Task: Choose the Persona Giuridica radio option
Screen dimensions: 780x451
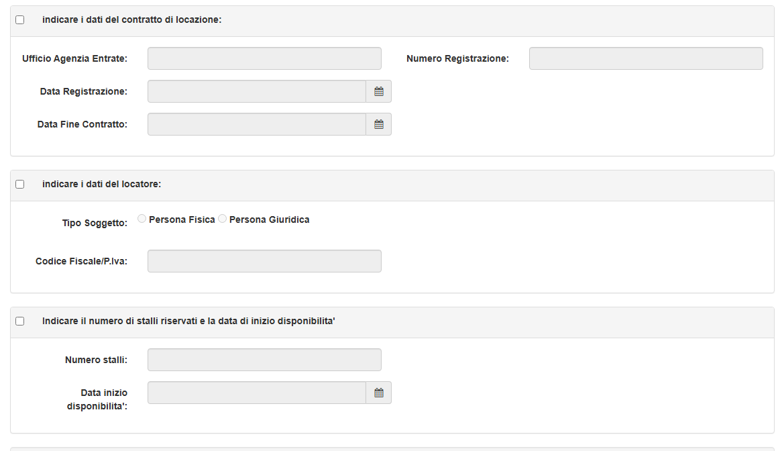Action: 222,219
